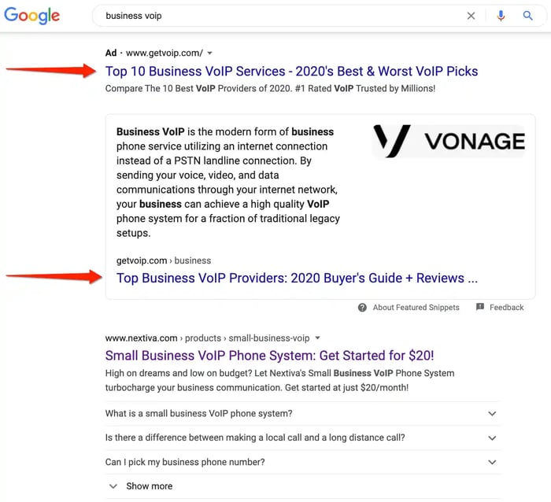Start voice search with microphone icon

click(501, 16)
